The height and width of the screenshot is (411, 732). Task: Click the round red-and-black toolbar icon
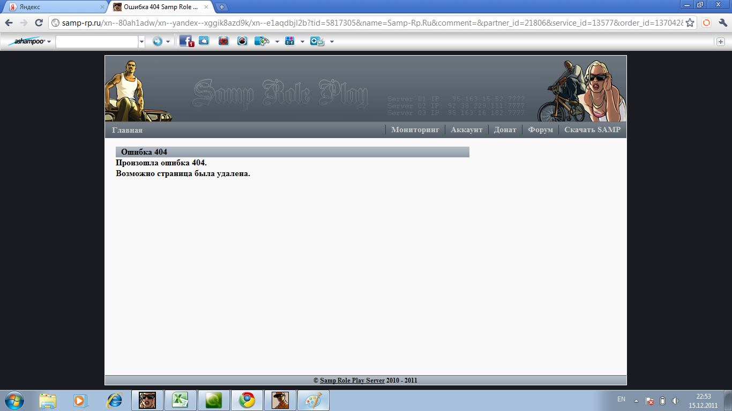point(242,41)
